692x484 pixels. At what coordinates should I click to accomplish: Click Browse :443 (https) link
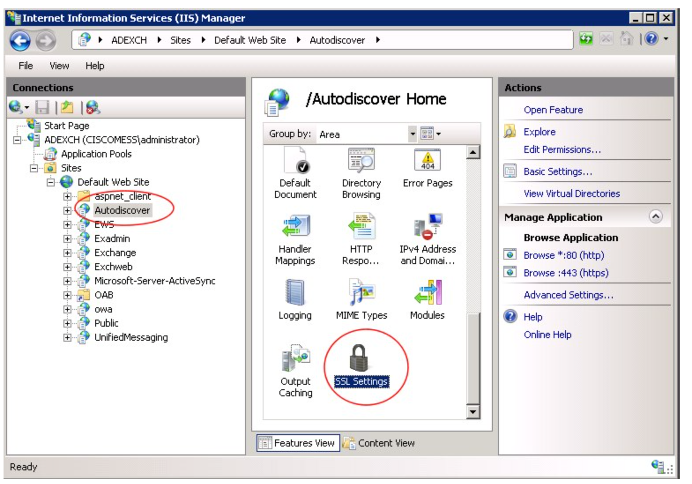[x=566, y=273]
